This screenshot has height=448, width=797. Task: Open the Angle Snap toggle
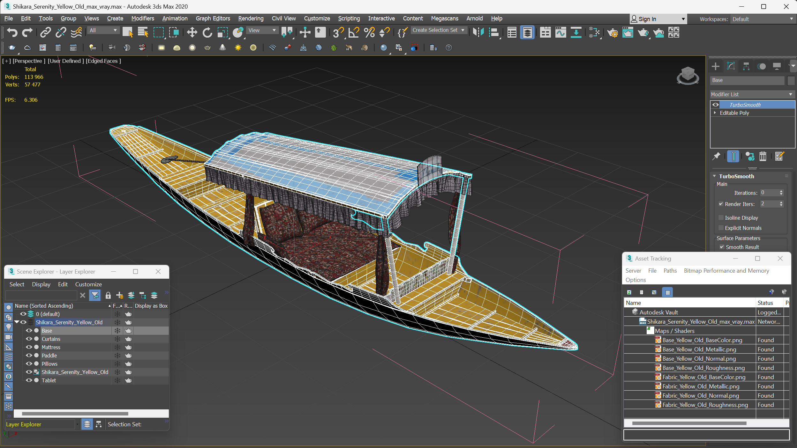coord(354,32)
